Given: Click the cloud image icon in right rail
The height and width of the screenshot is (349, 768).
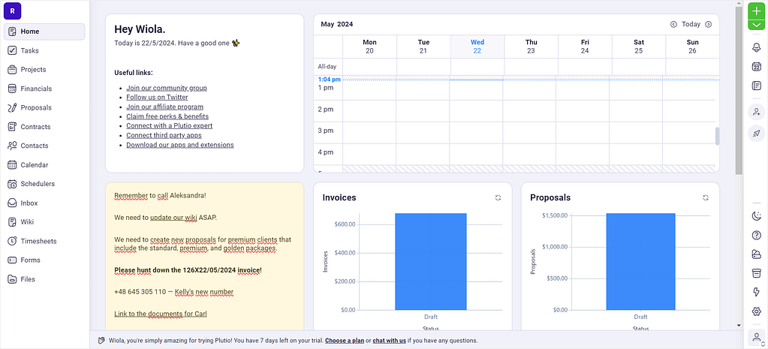Looking at the screenshot, I should (x=756, y=254).
